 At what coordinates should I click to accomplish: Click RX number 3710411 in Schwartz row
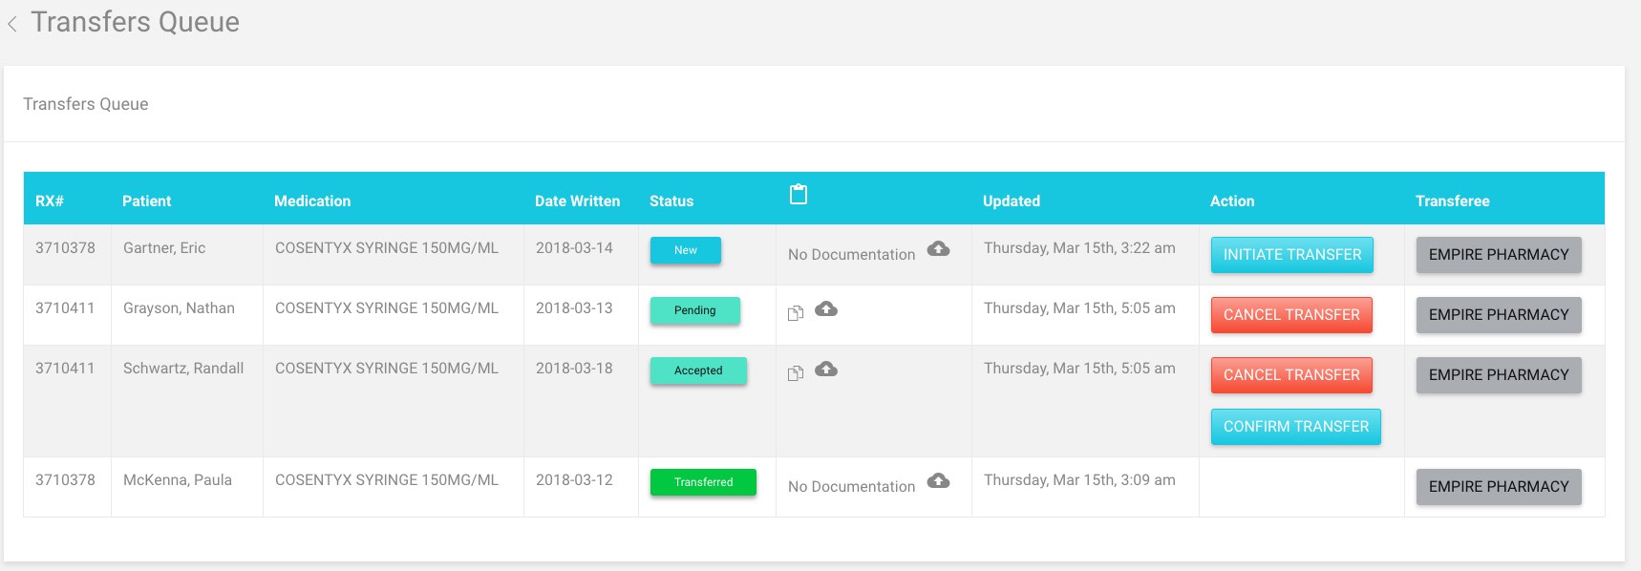[x=65, y=369]
